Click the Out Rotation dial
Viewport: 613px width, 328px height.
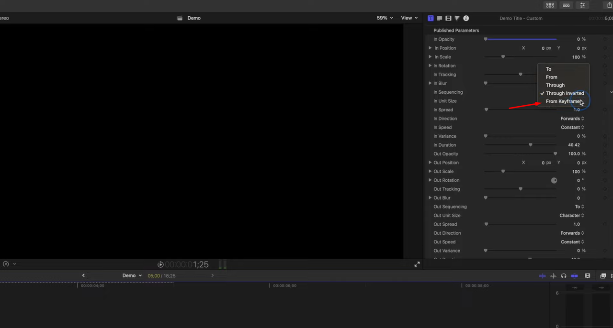point(554,180)
